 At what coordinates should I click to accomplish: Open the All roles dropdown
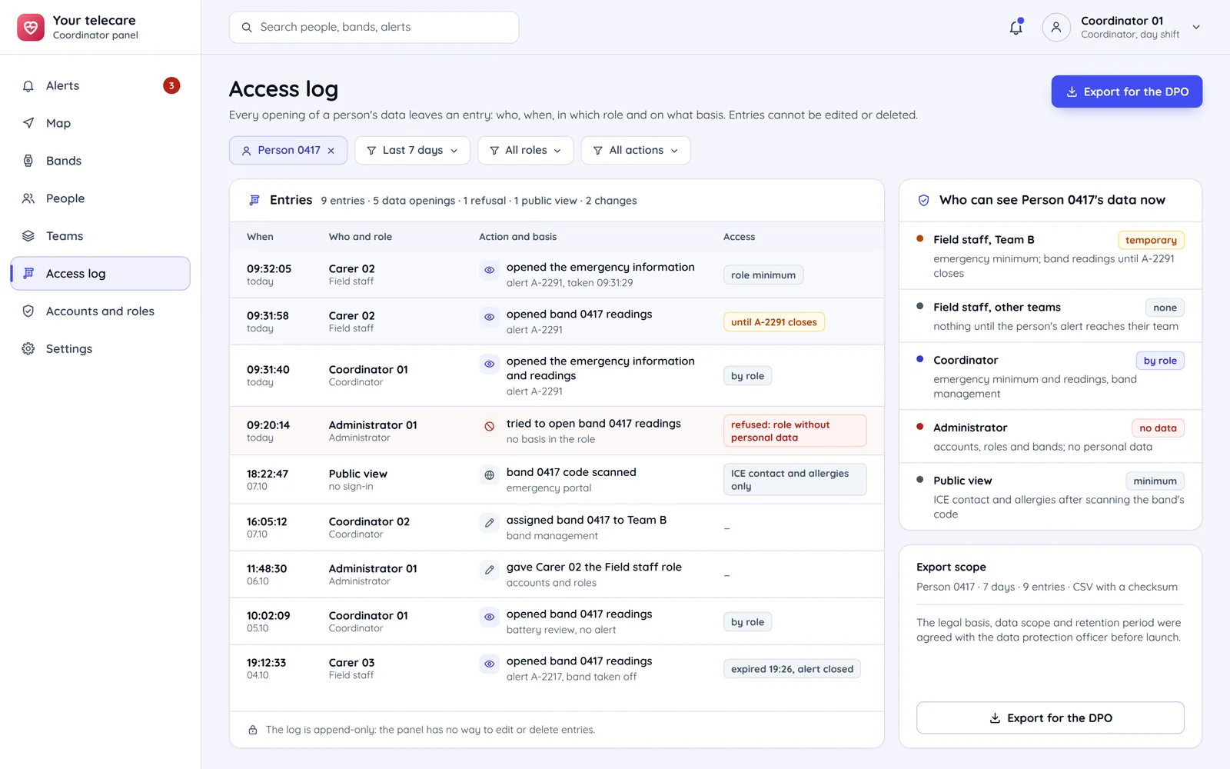(526, 150)
